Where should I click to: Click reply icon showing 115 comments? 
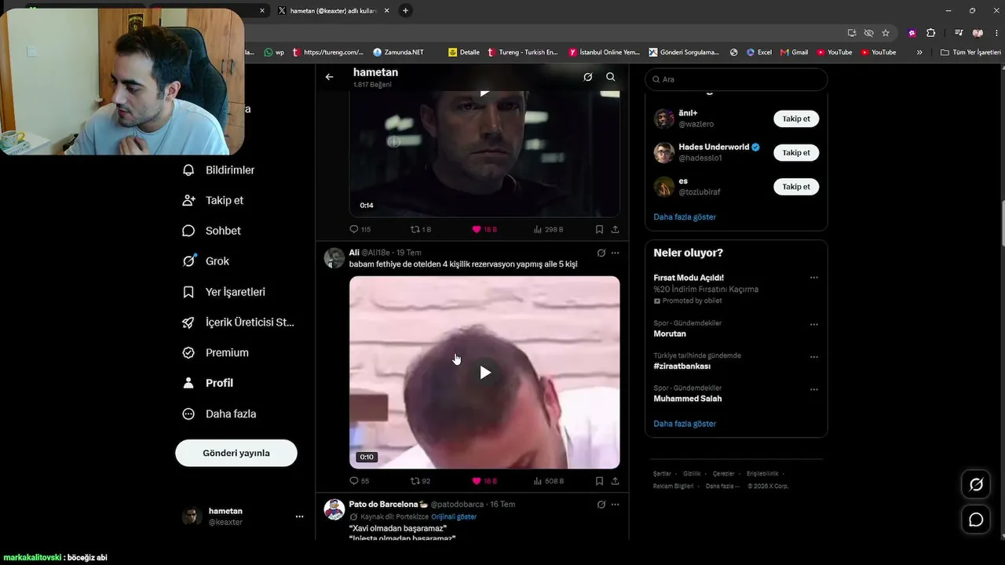(360, 229)
